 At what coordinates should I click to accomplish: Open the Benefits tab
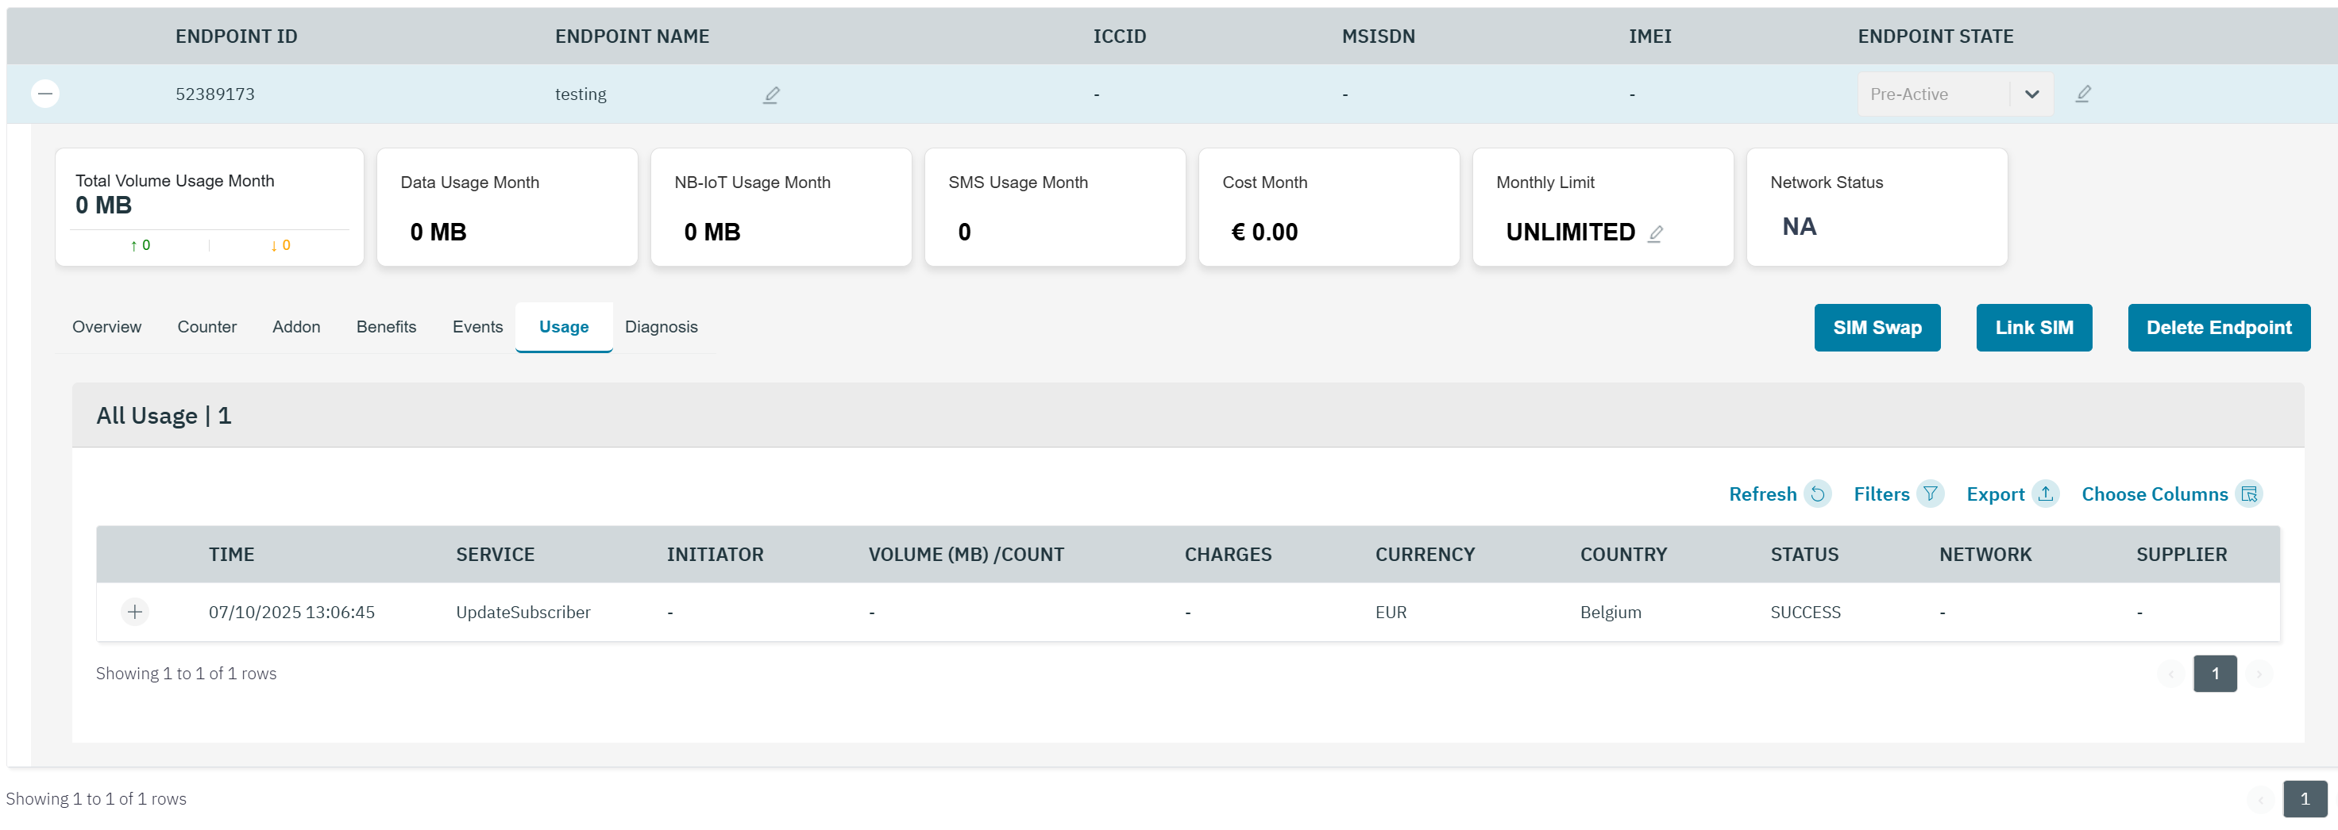pyautogui.click(x=386, y=327)
